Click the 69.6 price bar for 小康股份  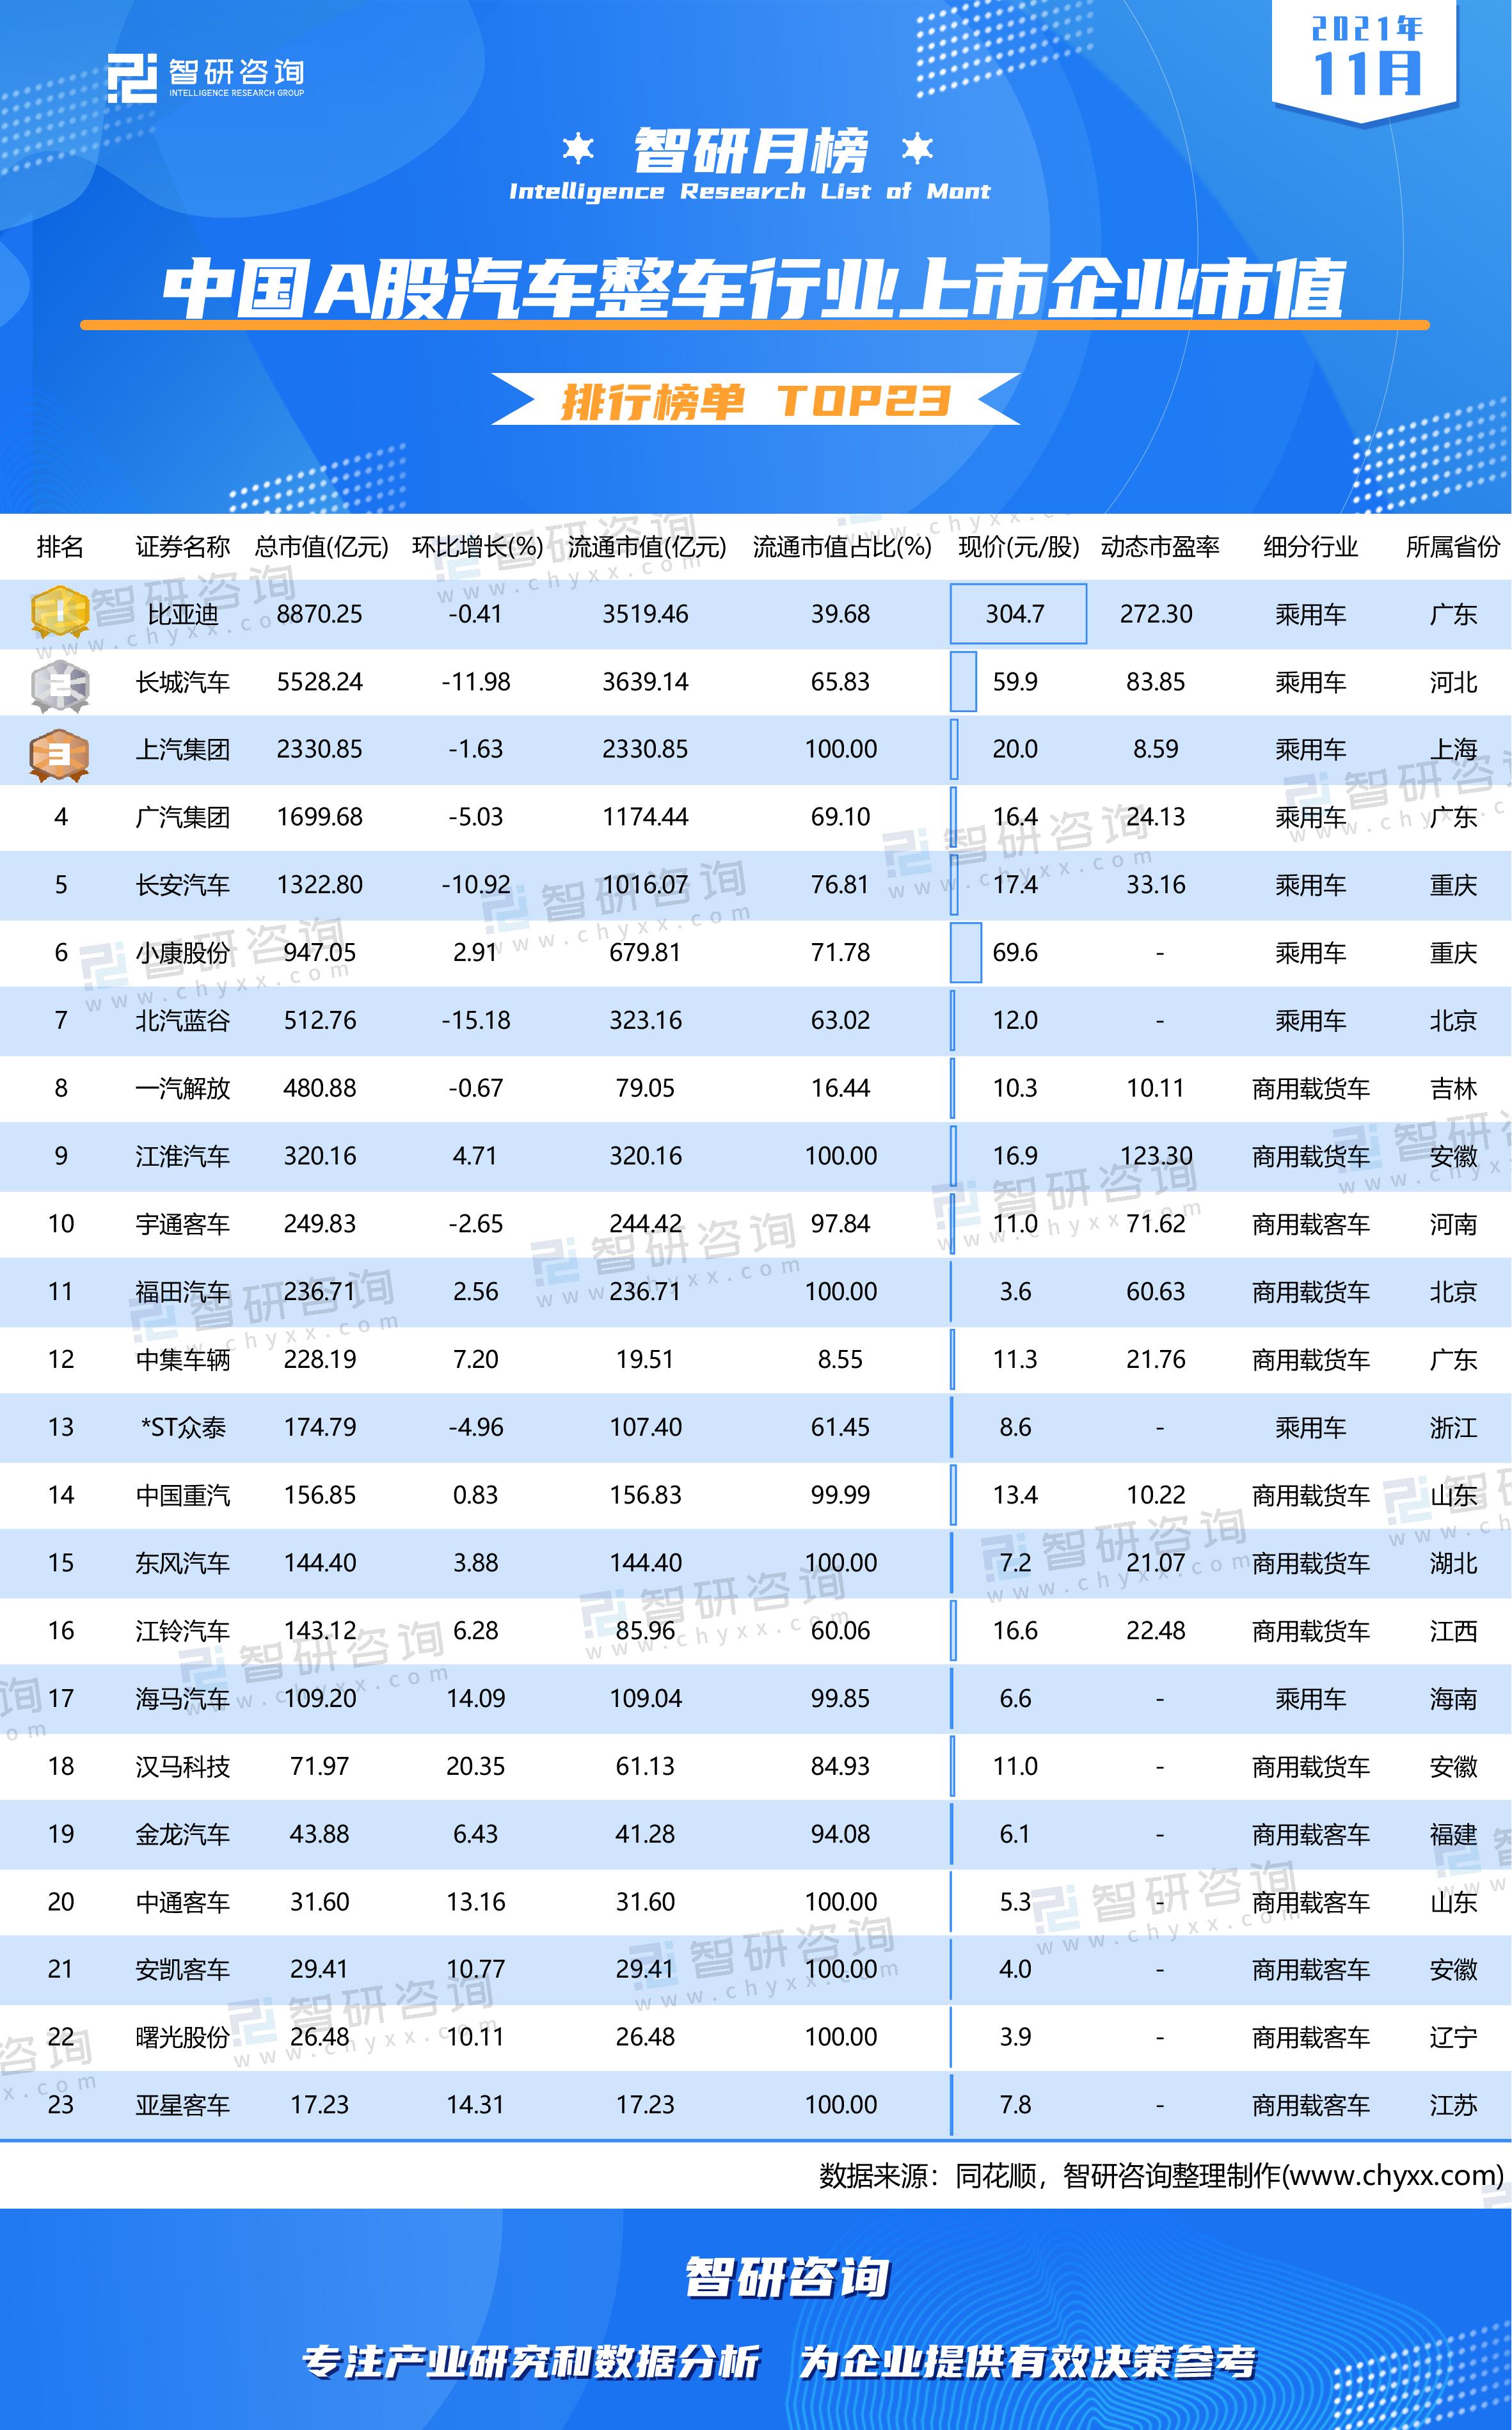966,953
